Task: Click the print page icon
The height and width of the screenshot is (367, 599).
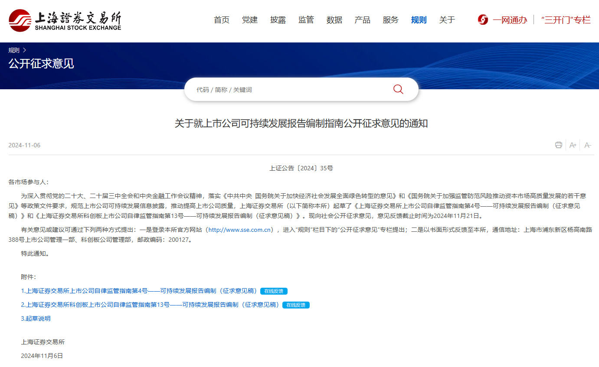Action: click(558, 145)
